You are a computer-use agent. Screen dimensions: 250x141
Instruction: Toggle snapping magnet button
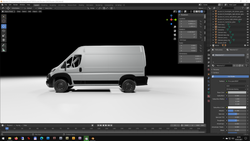click(104, 8)
